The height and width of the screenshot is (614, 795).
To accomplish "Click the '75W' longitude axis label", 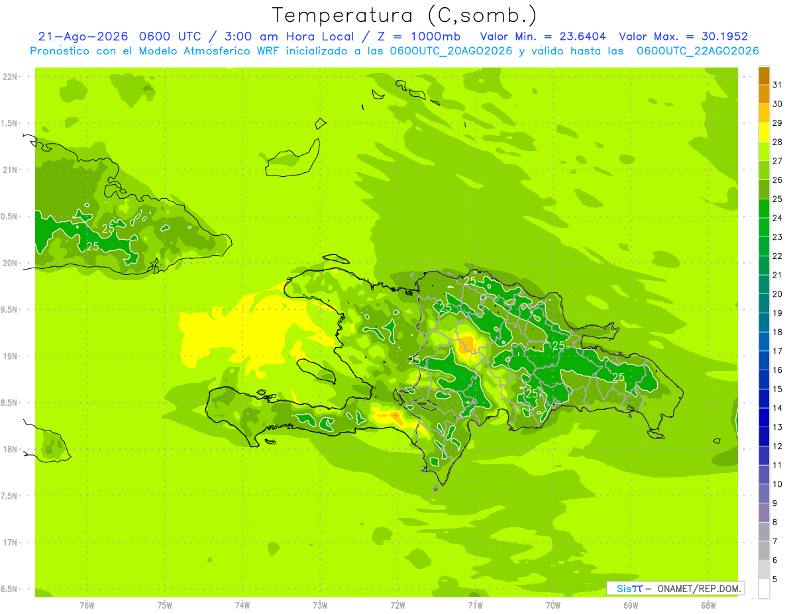I will (165, 605).
